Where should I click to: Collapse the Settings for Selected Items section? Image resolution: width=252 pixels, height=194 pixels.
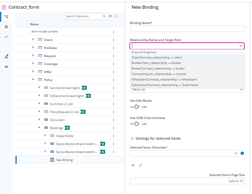(x=132, y=138)
